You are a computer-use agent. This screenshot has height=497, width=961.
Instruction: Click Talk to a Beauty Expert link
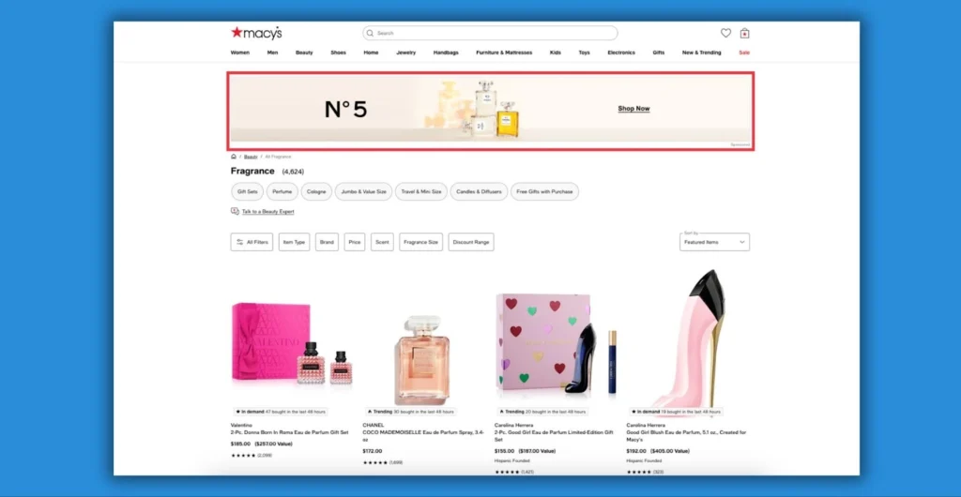tap(267, 212)
